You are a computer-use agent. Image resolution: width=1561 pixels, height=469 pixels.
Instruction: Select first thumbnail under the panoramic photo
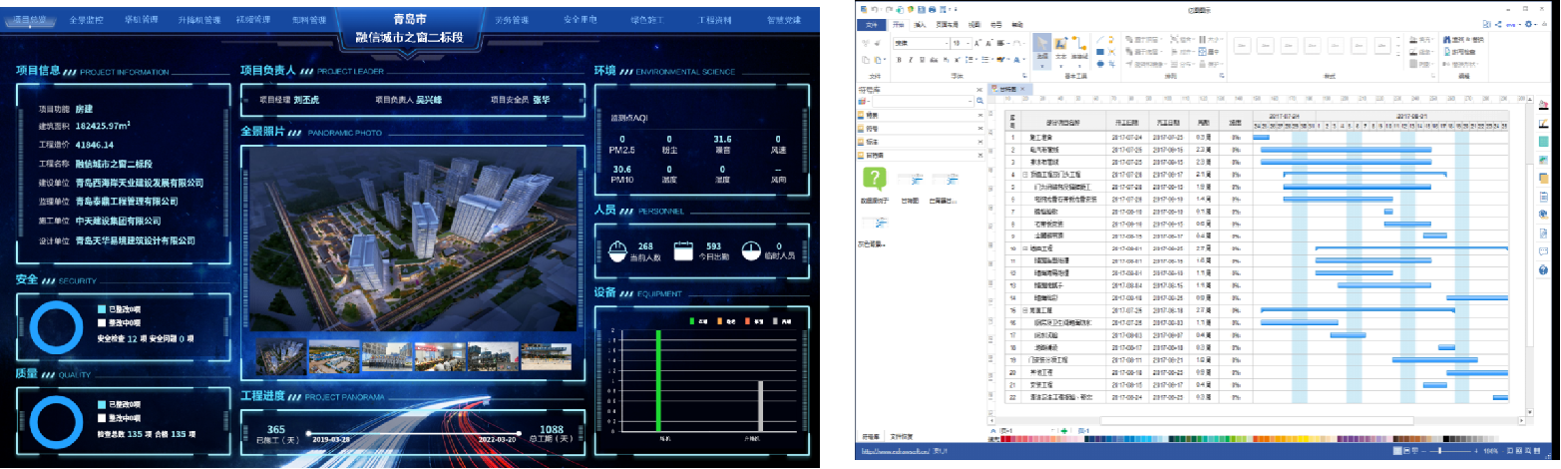click(281, 356)
